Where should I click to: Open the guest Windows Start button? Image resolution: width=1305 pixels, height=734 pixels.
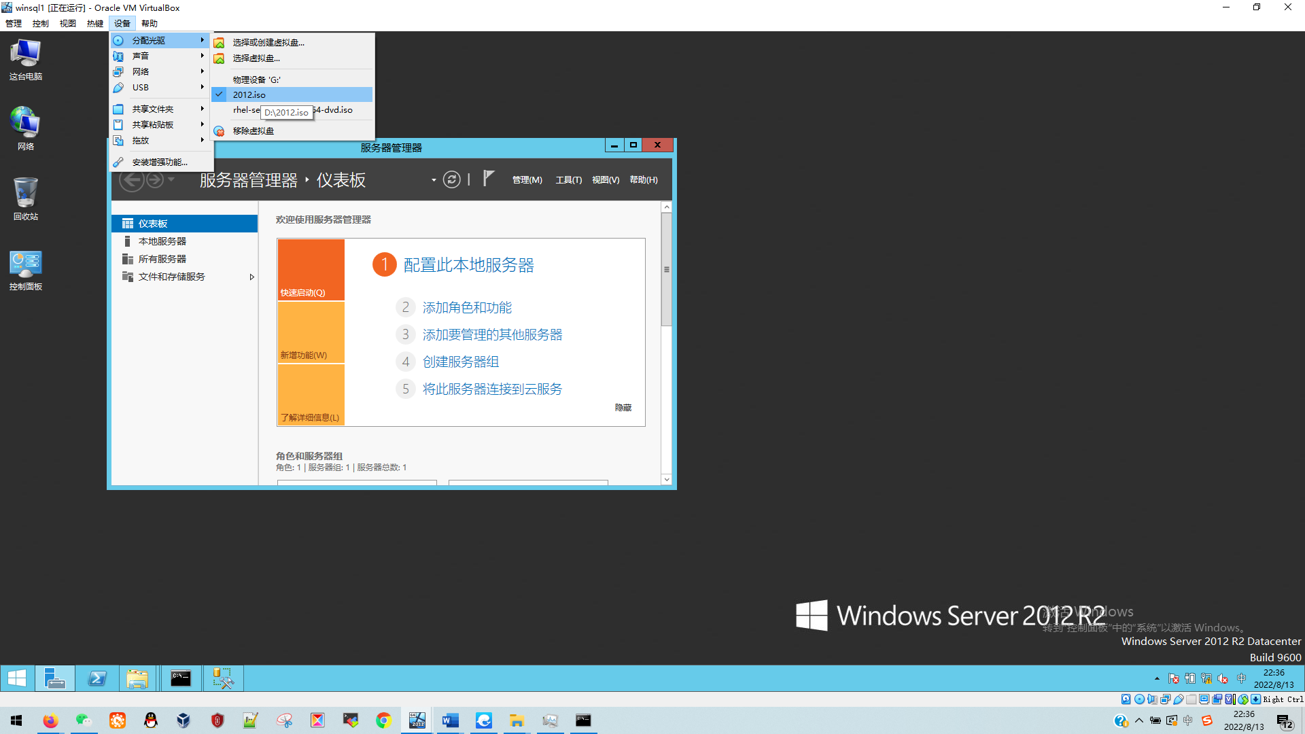point(17,678)
